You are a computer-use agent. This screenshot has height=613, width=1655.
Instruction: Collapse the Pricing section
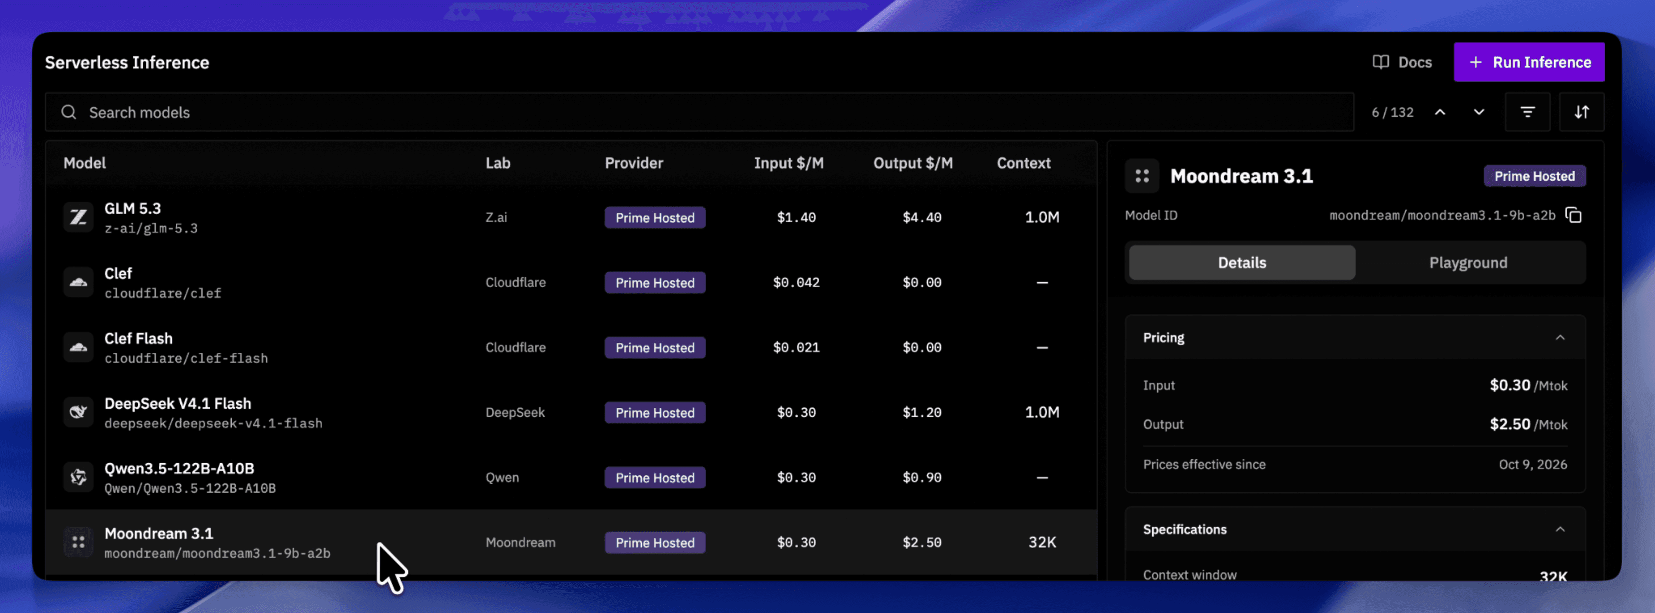pos(1559,337)
